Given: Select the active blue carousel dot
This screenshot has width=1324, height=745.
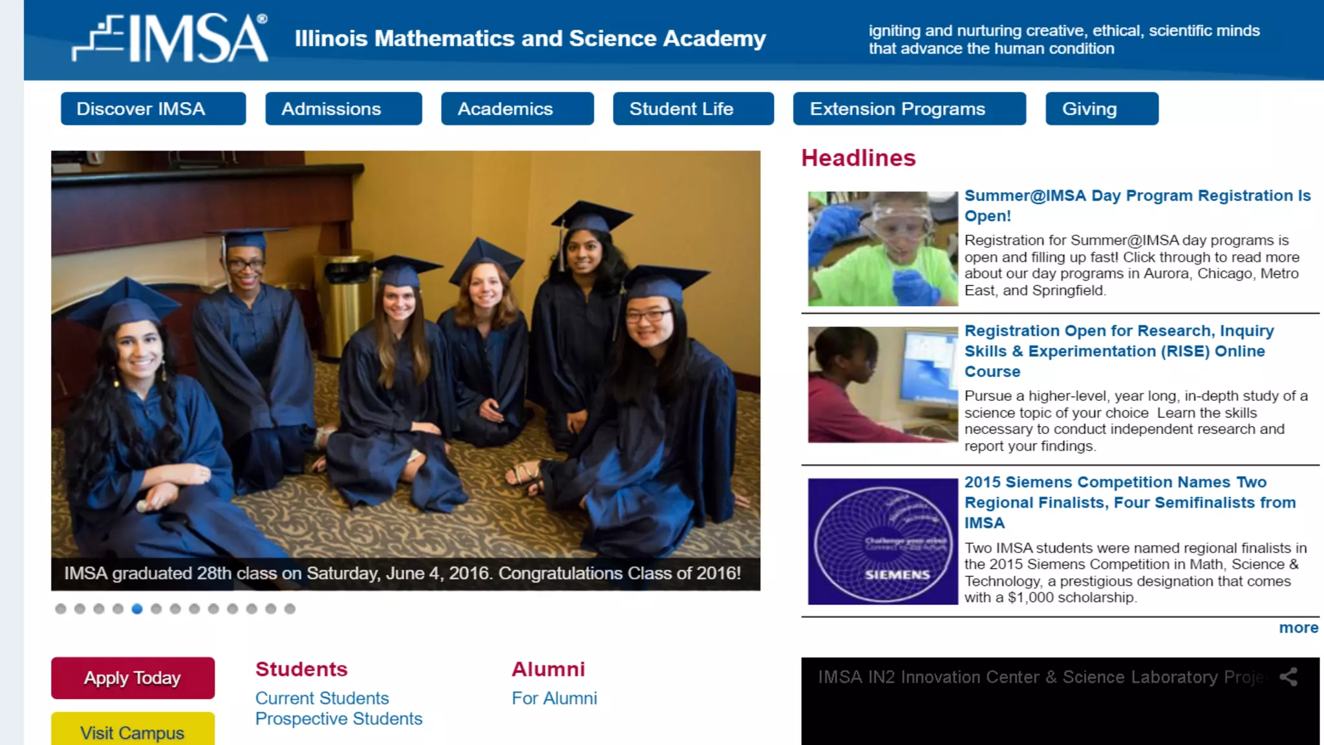Looking at the screenshot, I should coord(137,609).
